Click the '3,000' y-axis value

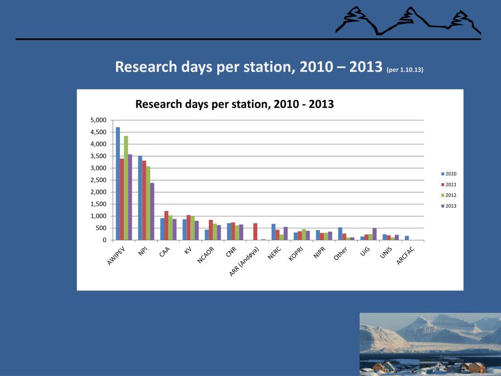point(98,168)
